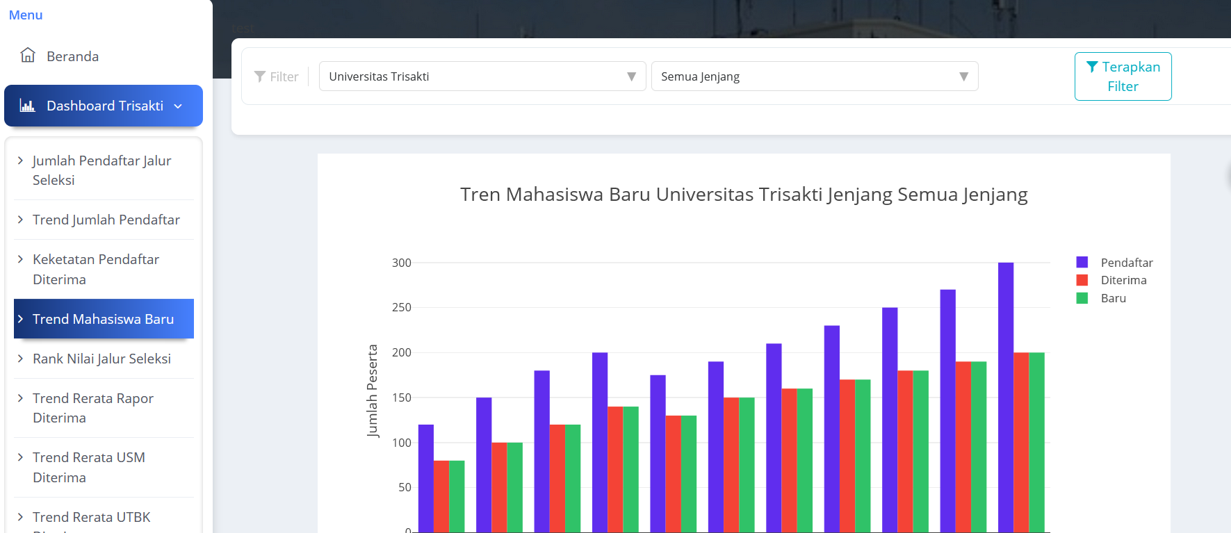Click the Jumlah Peserta axis label
1231x533 pixels.
pyautogui.click(x=373, y=391)
